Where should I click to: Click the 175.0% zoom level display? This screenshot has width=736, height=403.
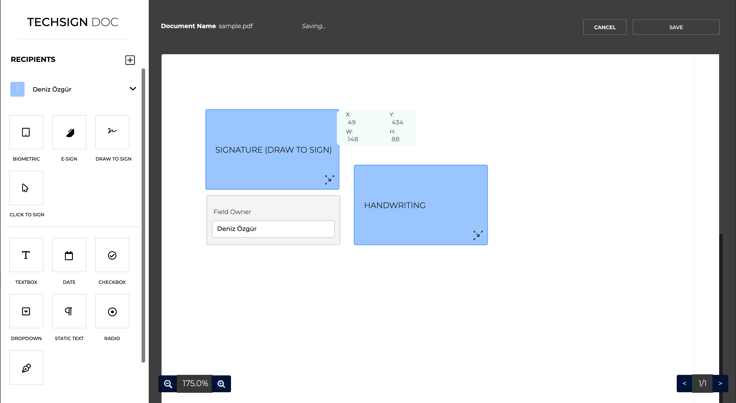(x=195, y=384)
